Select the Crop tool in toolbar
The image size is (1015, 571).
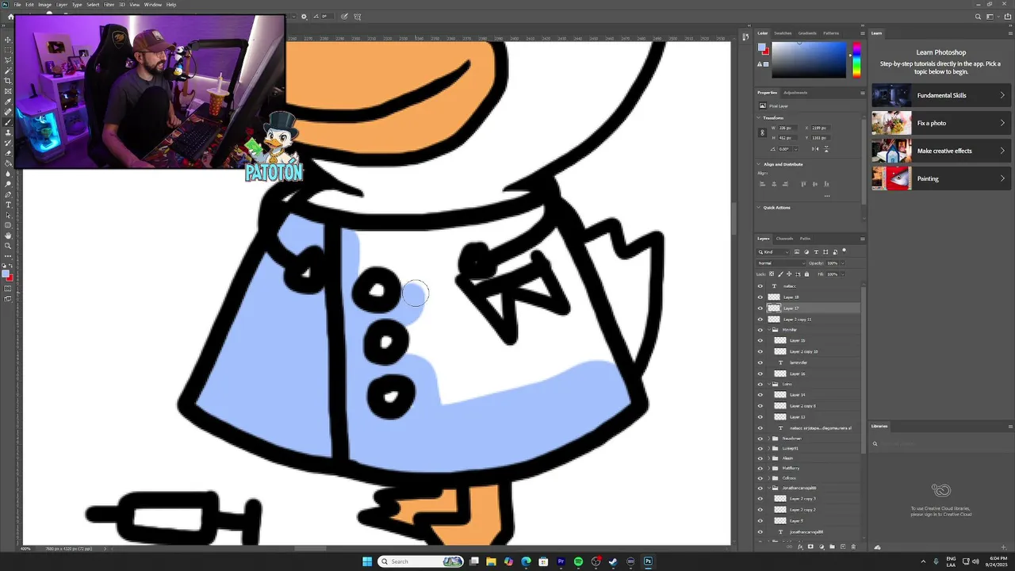tap(8, 80)
